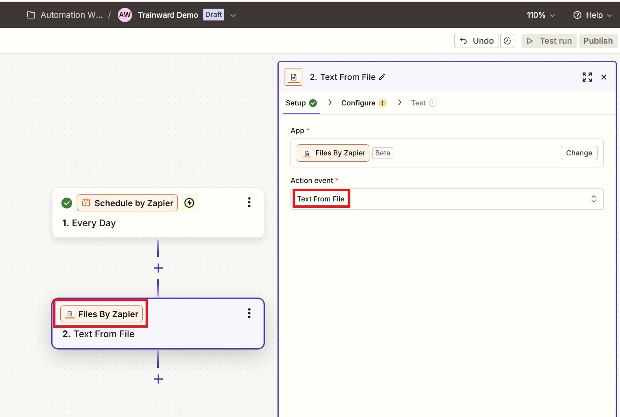This screenshot has width=620, height=417.
Task: Open three-dot menu of Schedule step
Action: tap(249, 203)
